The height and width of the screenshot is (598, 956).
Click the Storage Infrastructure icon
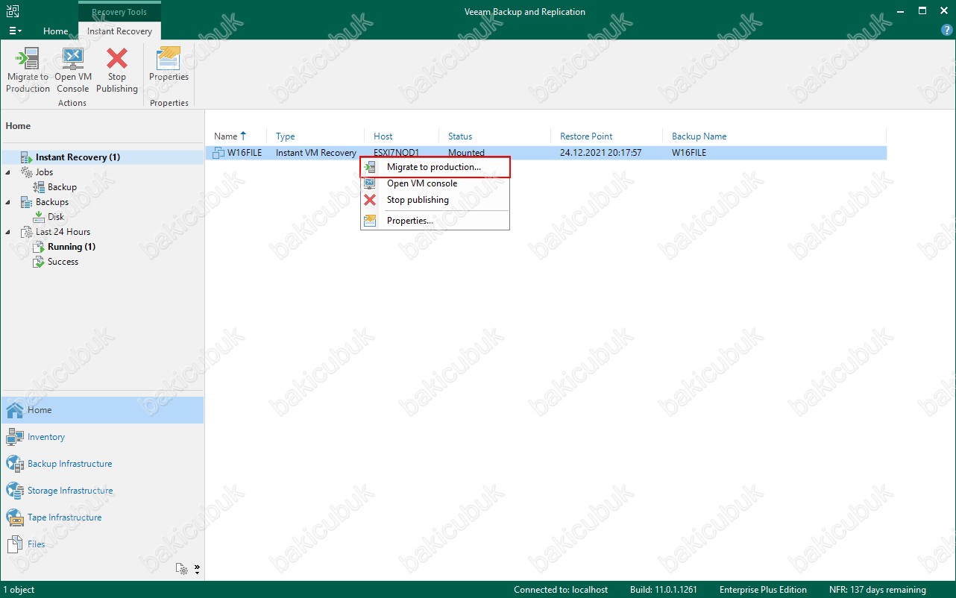15,491
